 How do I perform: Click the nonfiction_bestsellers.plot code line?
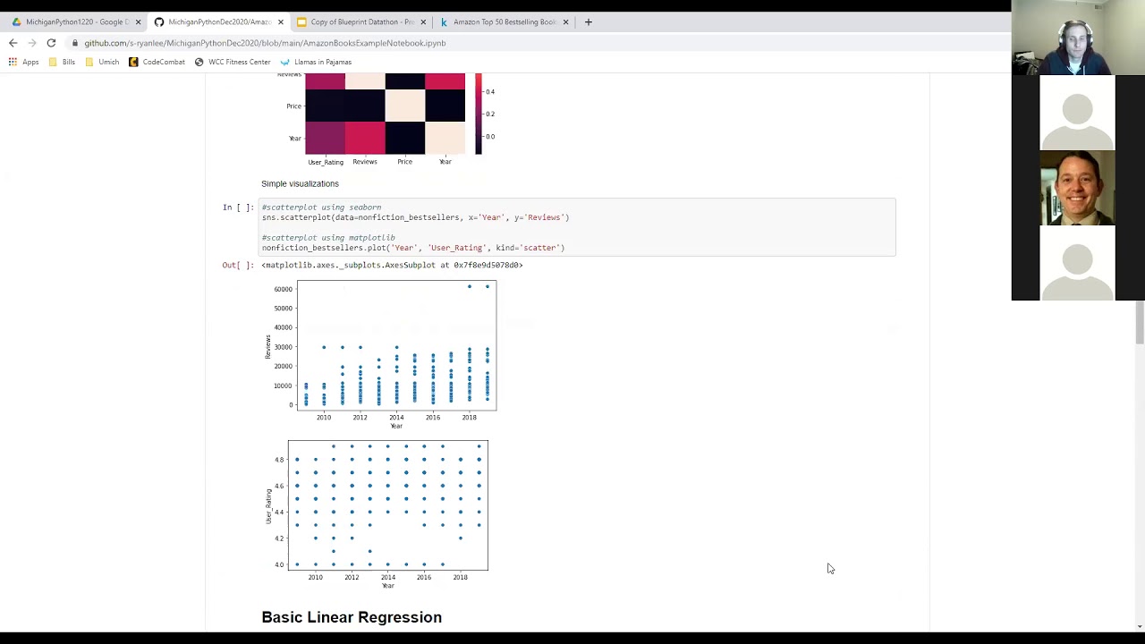(413, 248)
